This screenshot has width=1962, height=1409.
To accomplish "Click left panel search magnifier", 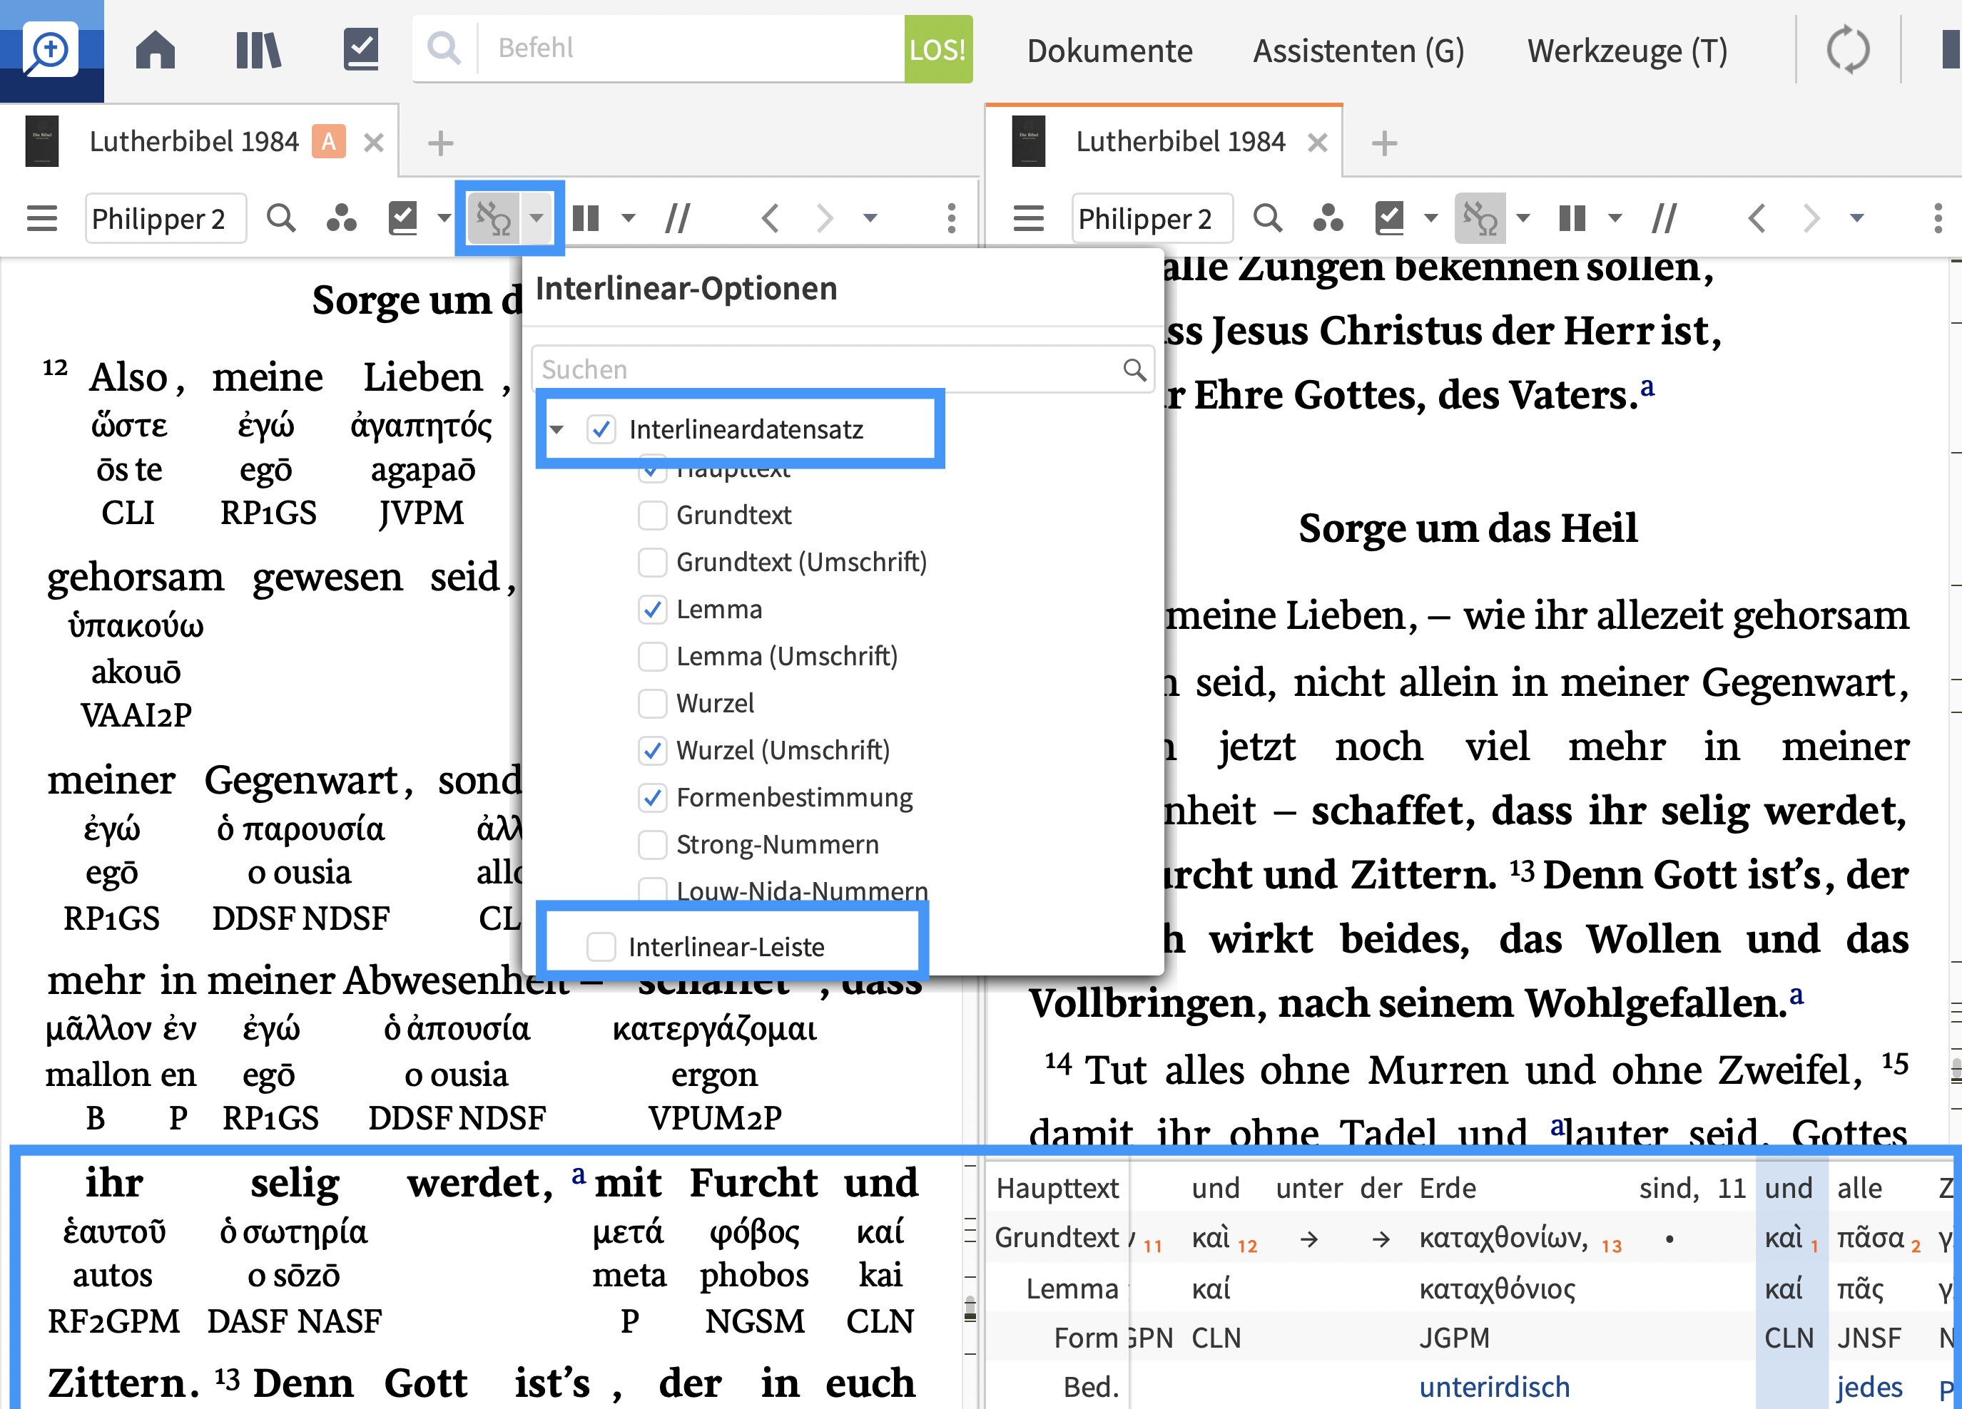I will (280, 217).
